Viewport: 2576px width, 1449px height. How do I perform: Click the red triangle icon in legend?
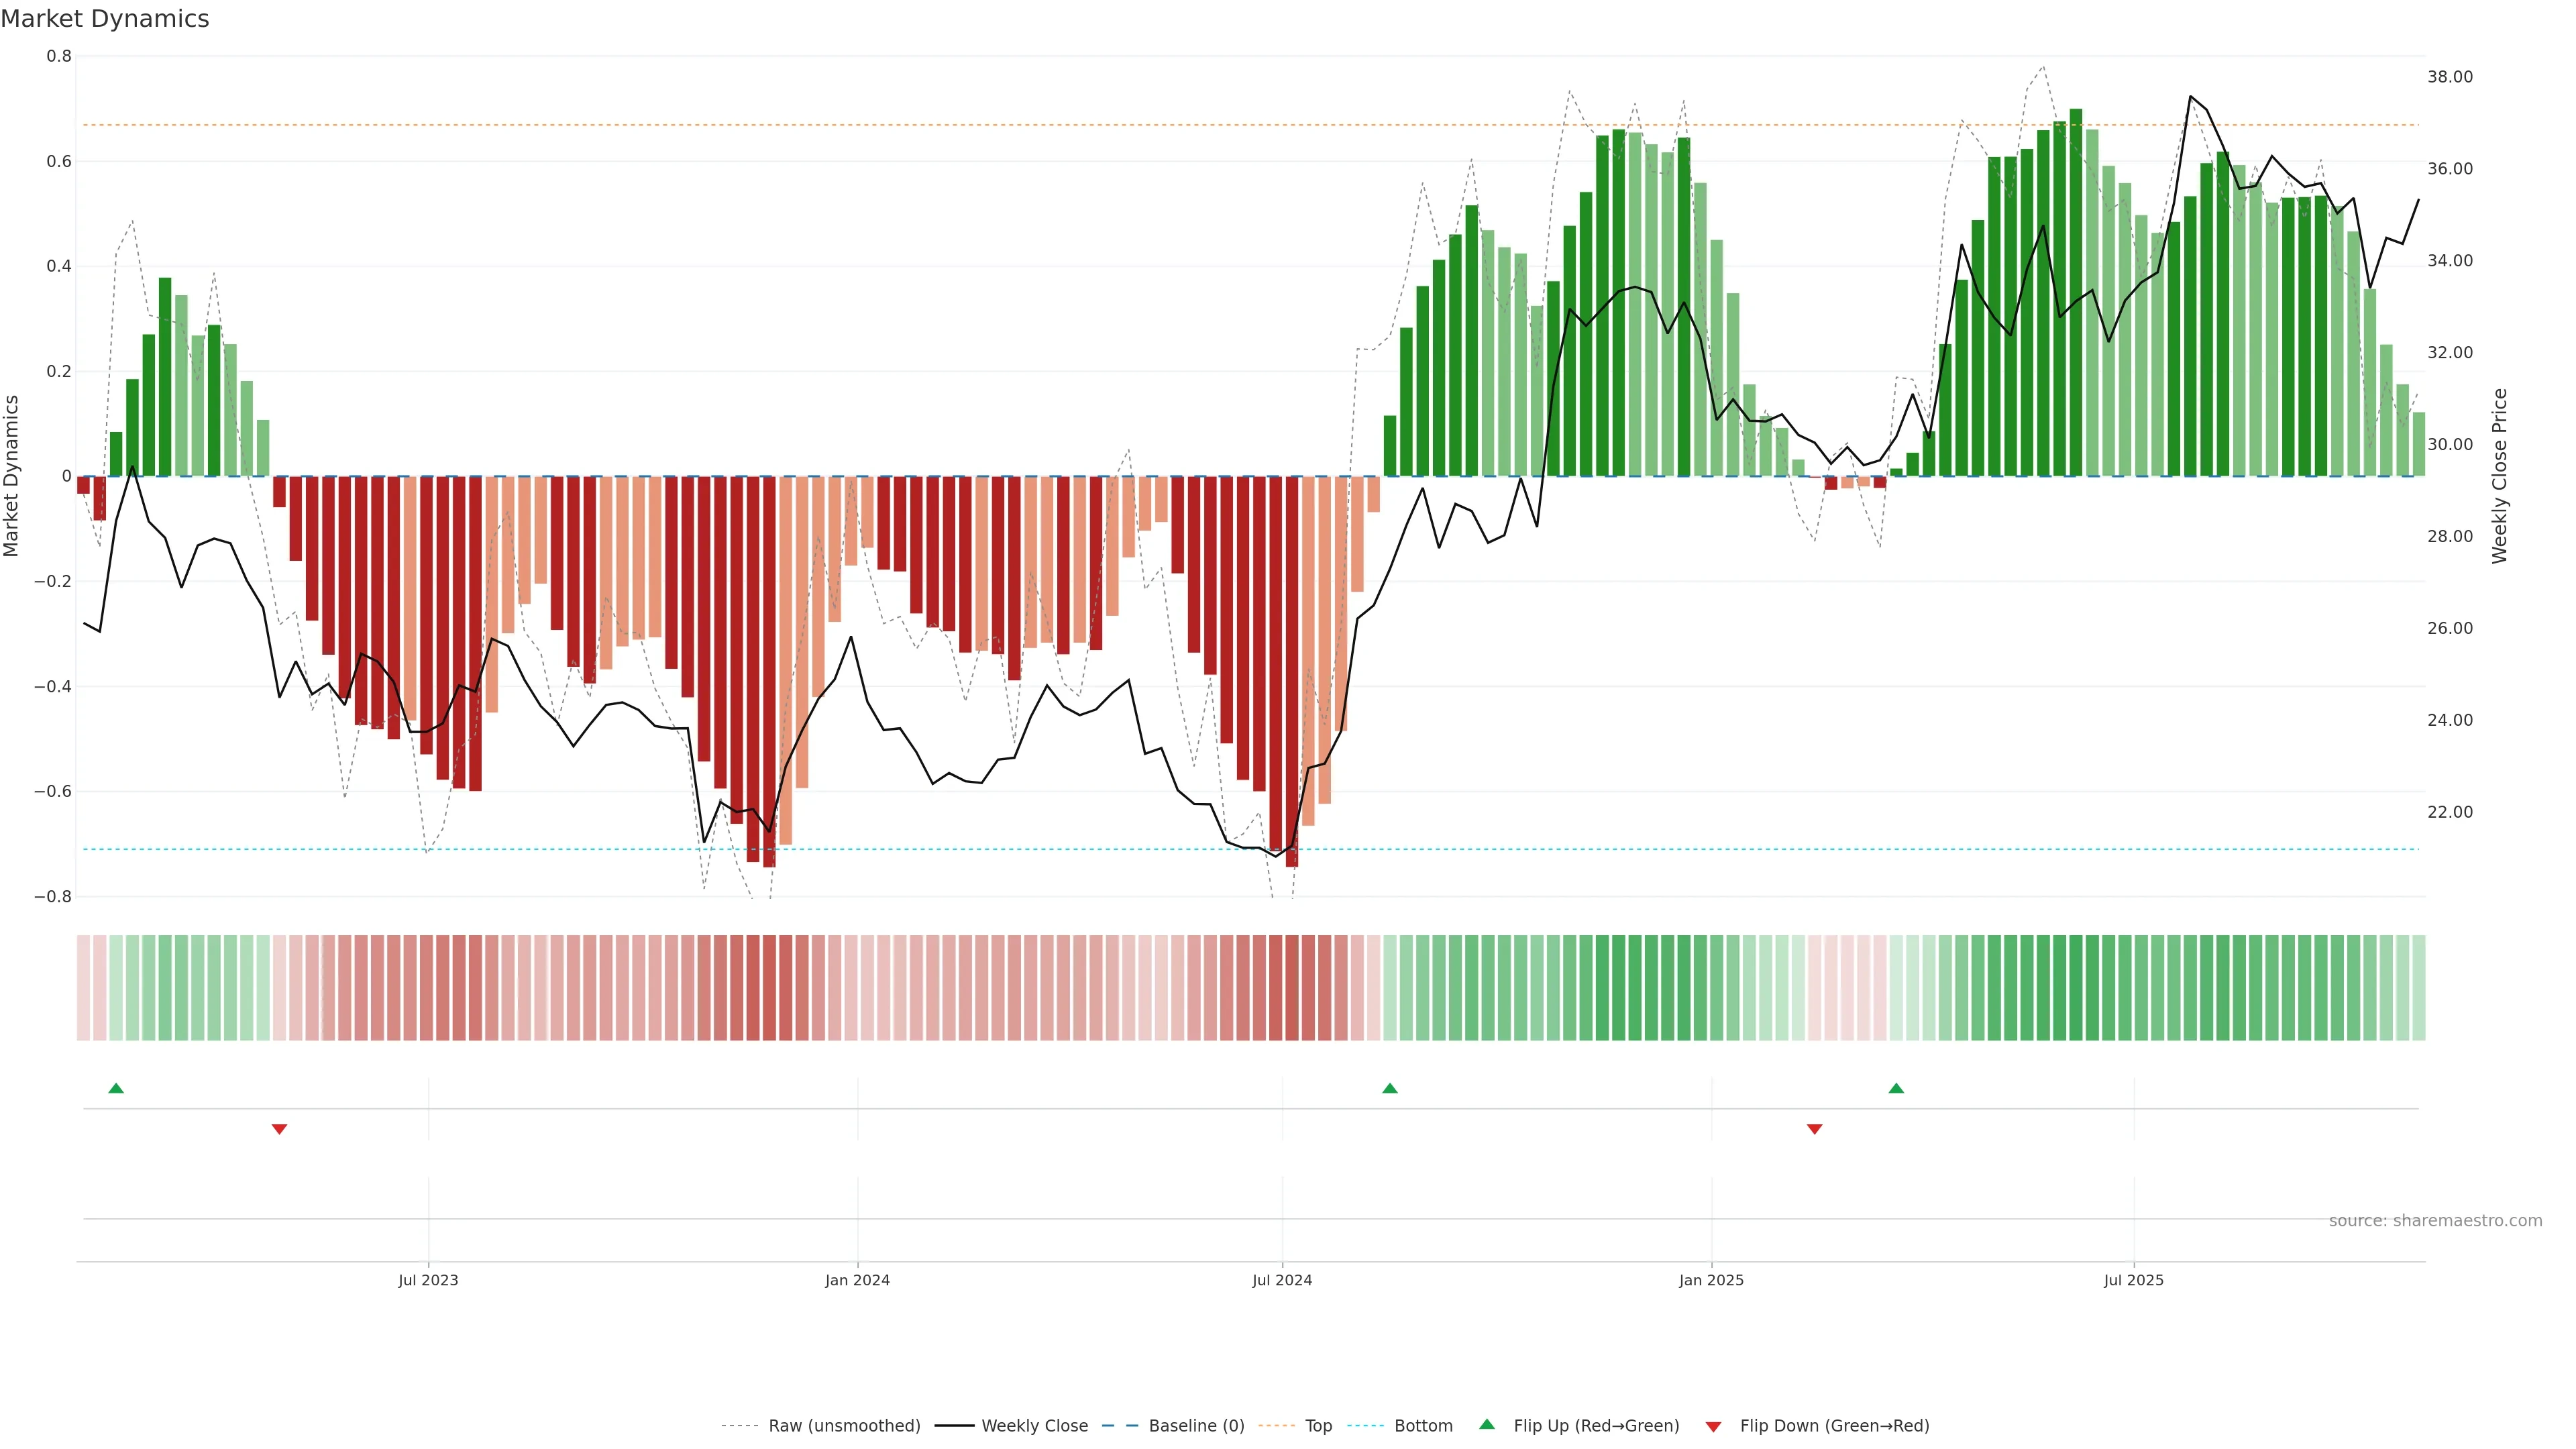click(x=1713, y=1427)
